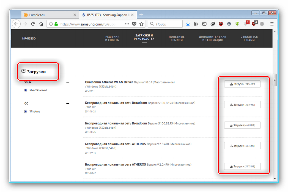The width and height of the screenshot is (288, 192).
Task: Toggle the sidebar view icon
Action: tap(204, 24)
